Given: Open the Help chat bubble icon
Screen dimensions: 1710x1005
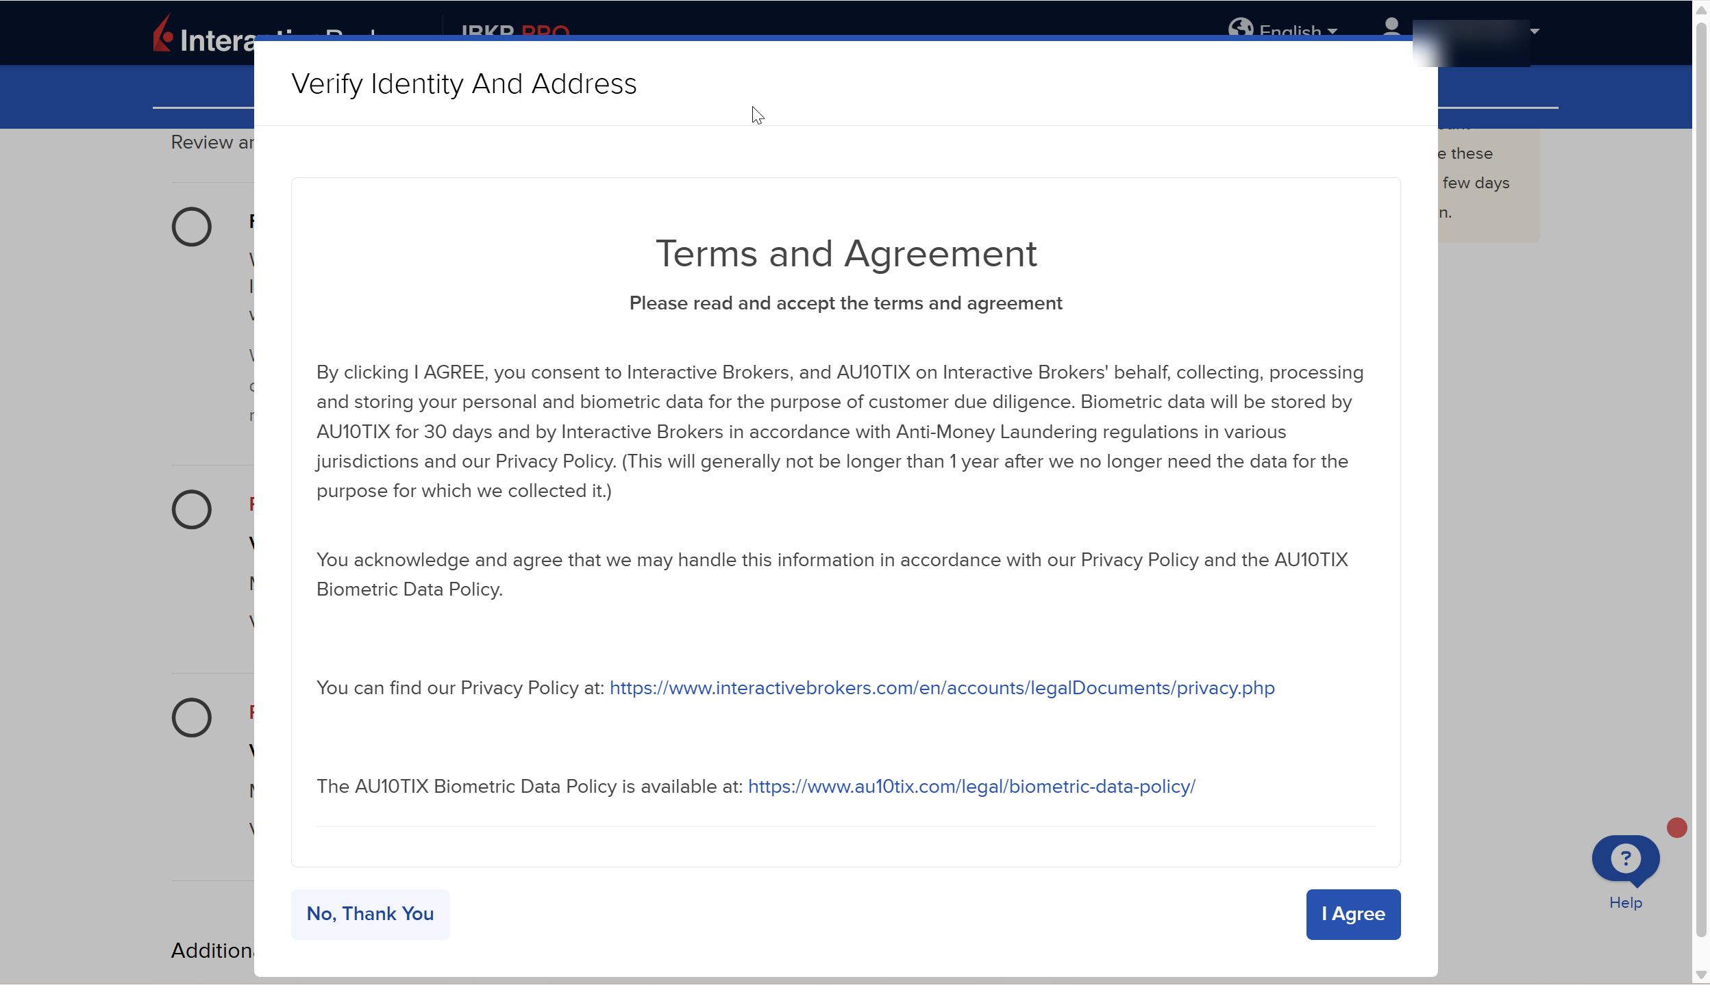Looking at the screenshot, I should (x=1625, y=858).
